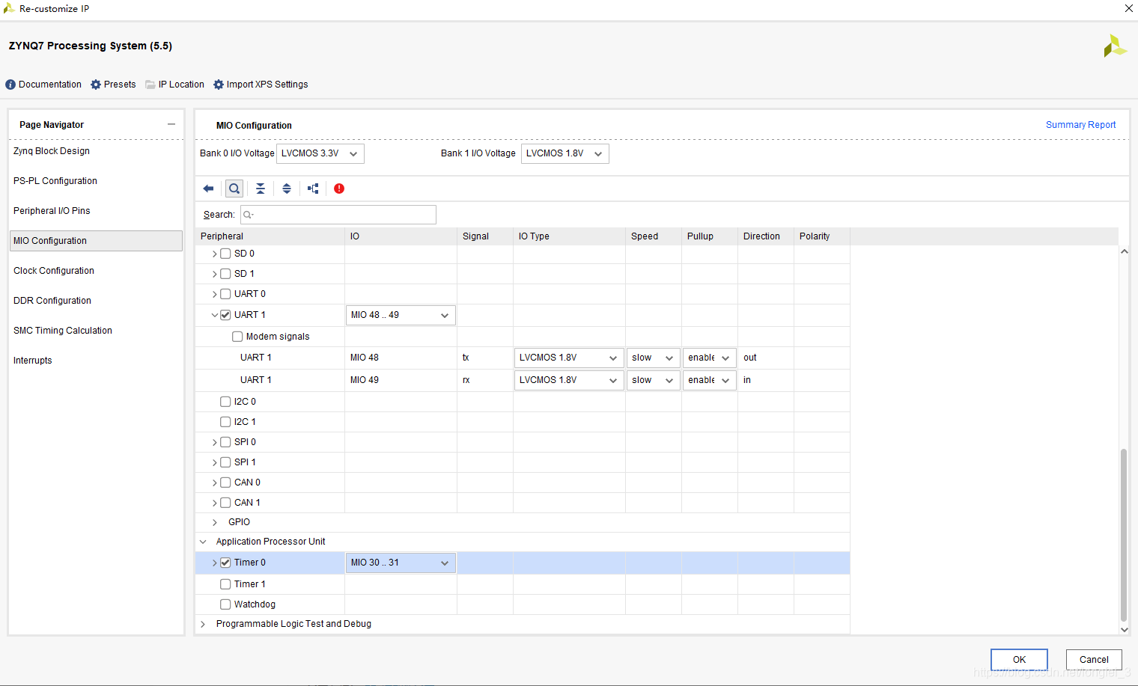1138x686 pixels.
Task: Open the Presets gear menu
Action: point(113,85)
